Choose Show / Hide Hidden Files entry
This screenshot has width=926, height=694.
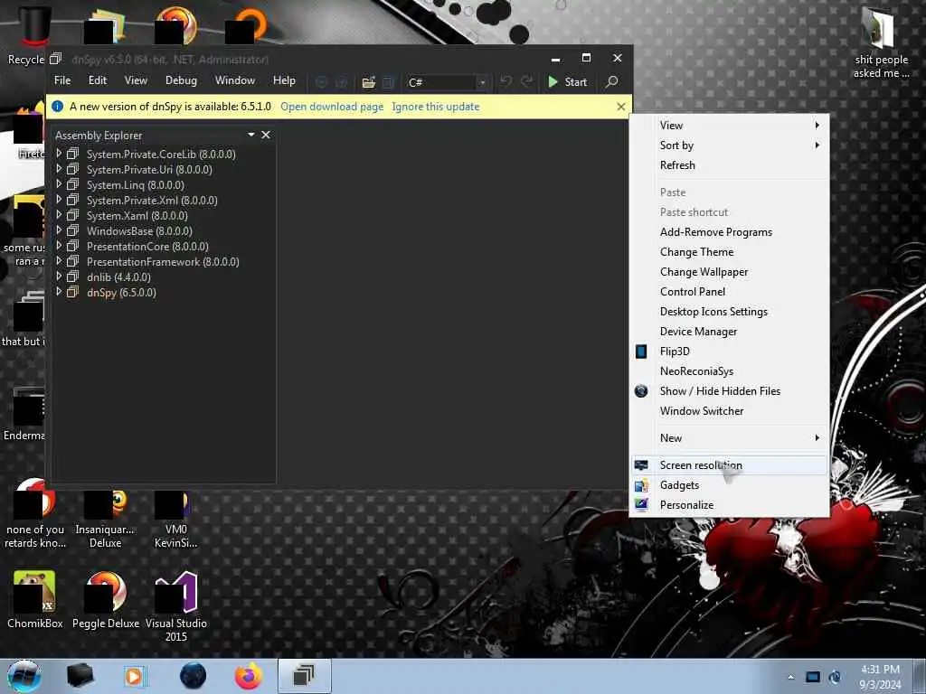click(730, 391)
